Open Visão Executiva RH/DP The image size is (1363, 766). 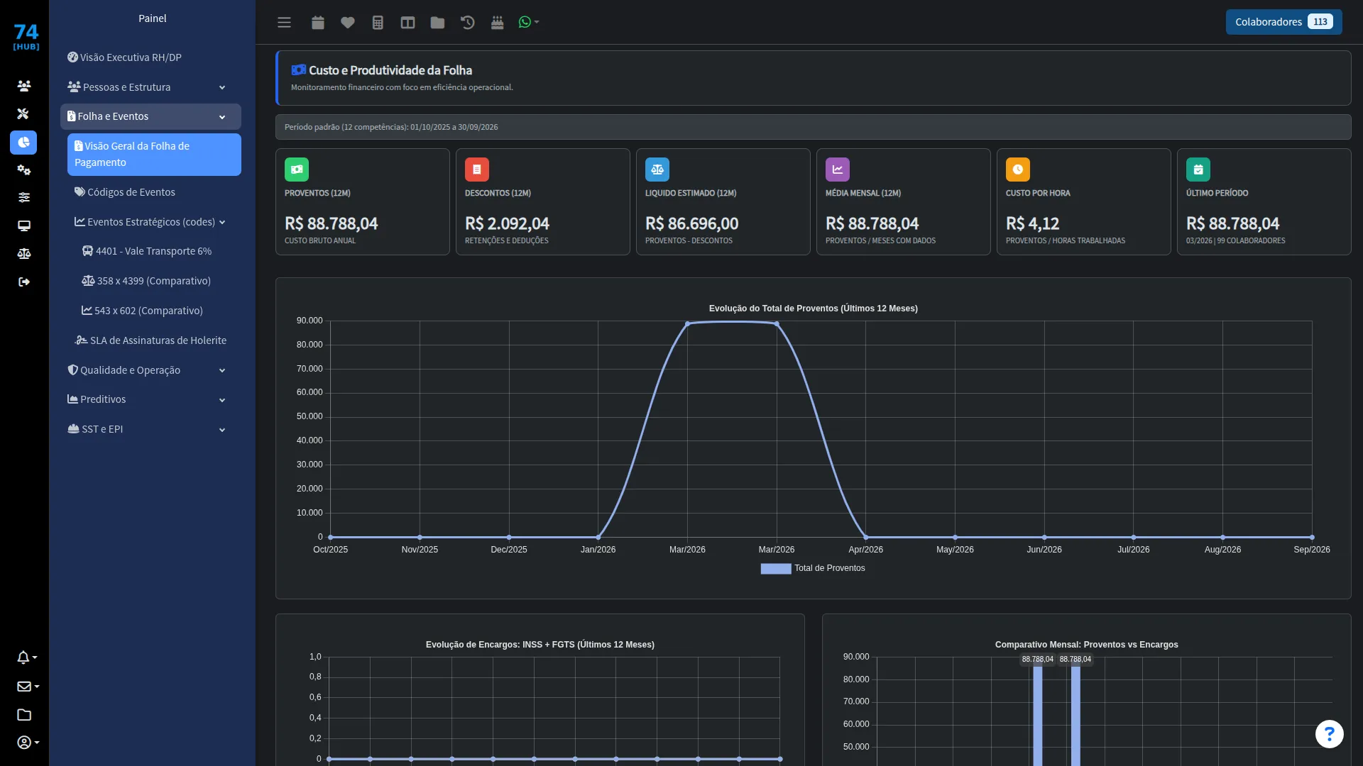(150, 57)
